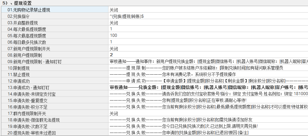Click '09.新用户提现限制 - 通知钉钉' label
308x136 pixels.
tap(34, 62)
